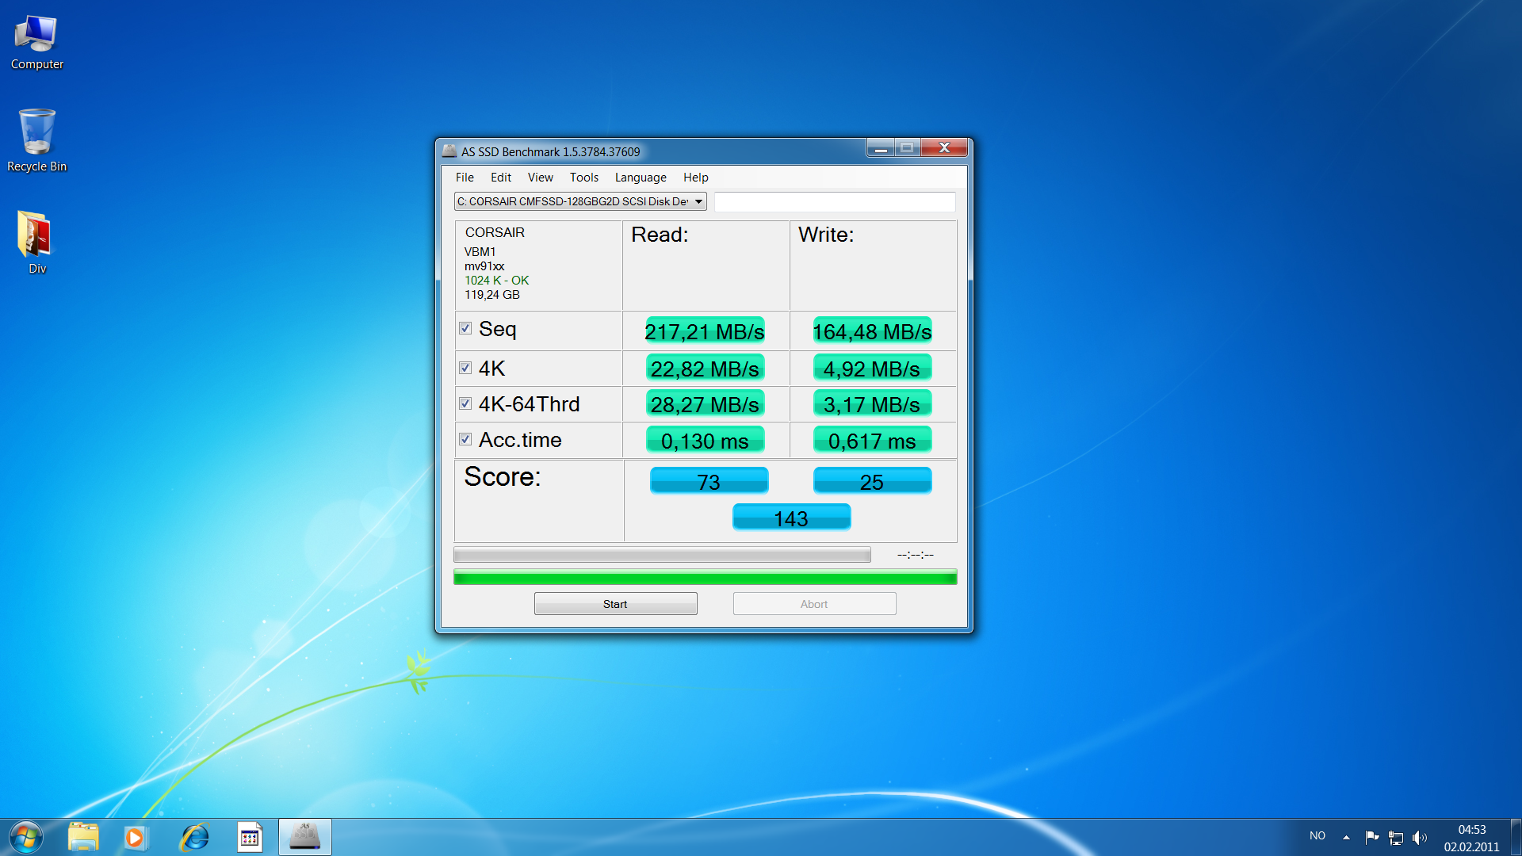The image size is (1522, 856).
Task: Click the AS SSD Benchmark title bar icon
Action: [449, 151]
